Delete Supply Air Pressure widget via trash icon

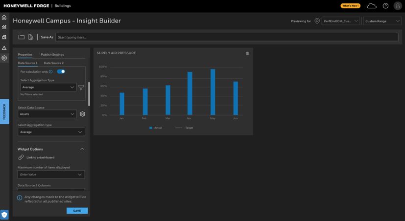(x=247, y=53)
